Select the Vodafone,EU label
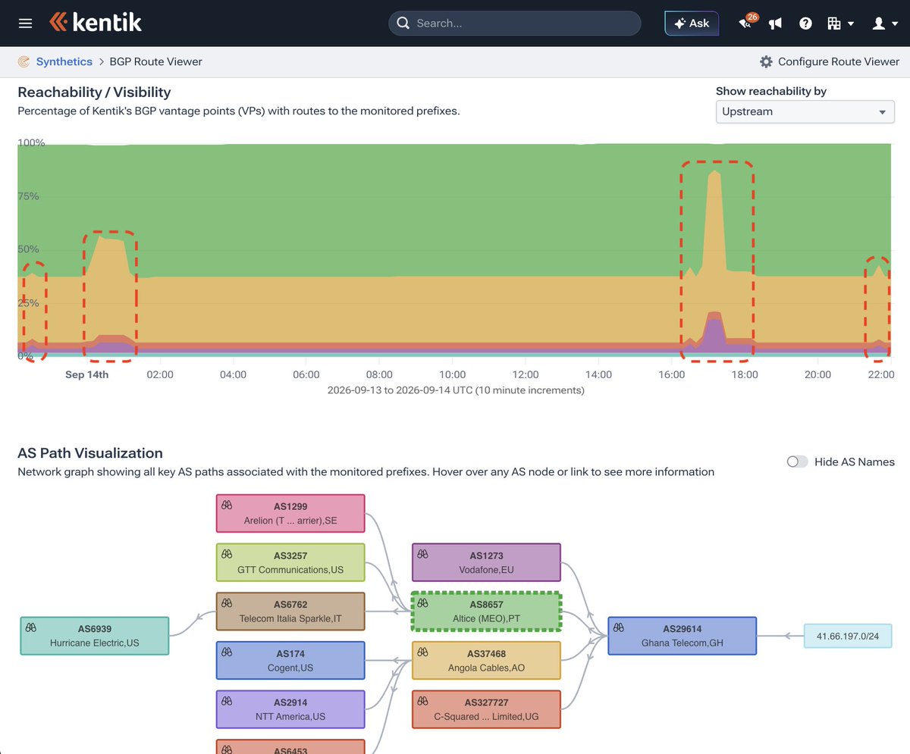Screen dimensions: 910x754 pyautogui.click(x=486, y=569)
